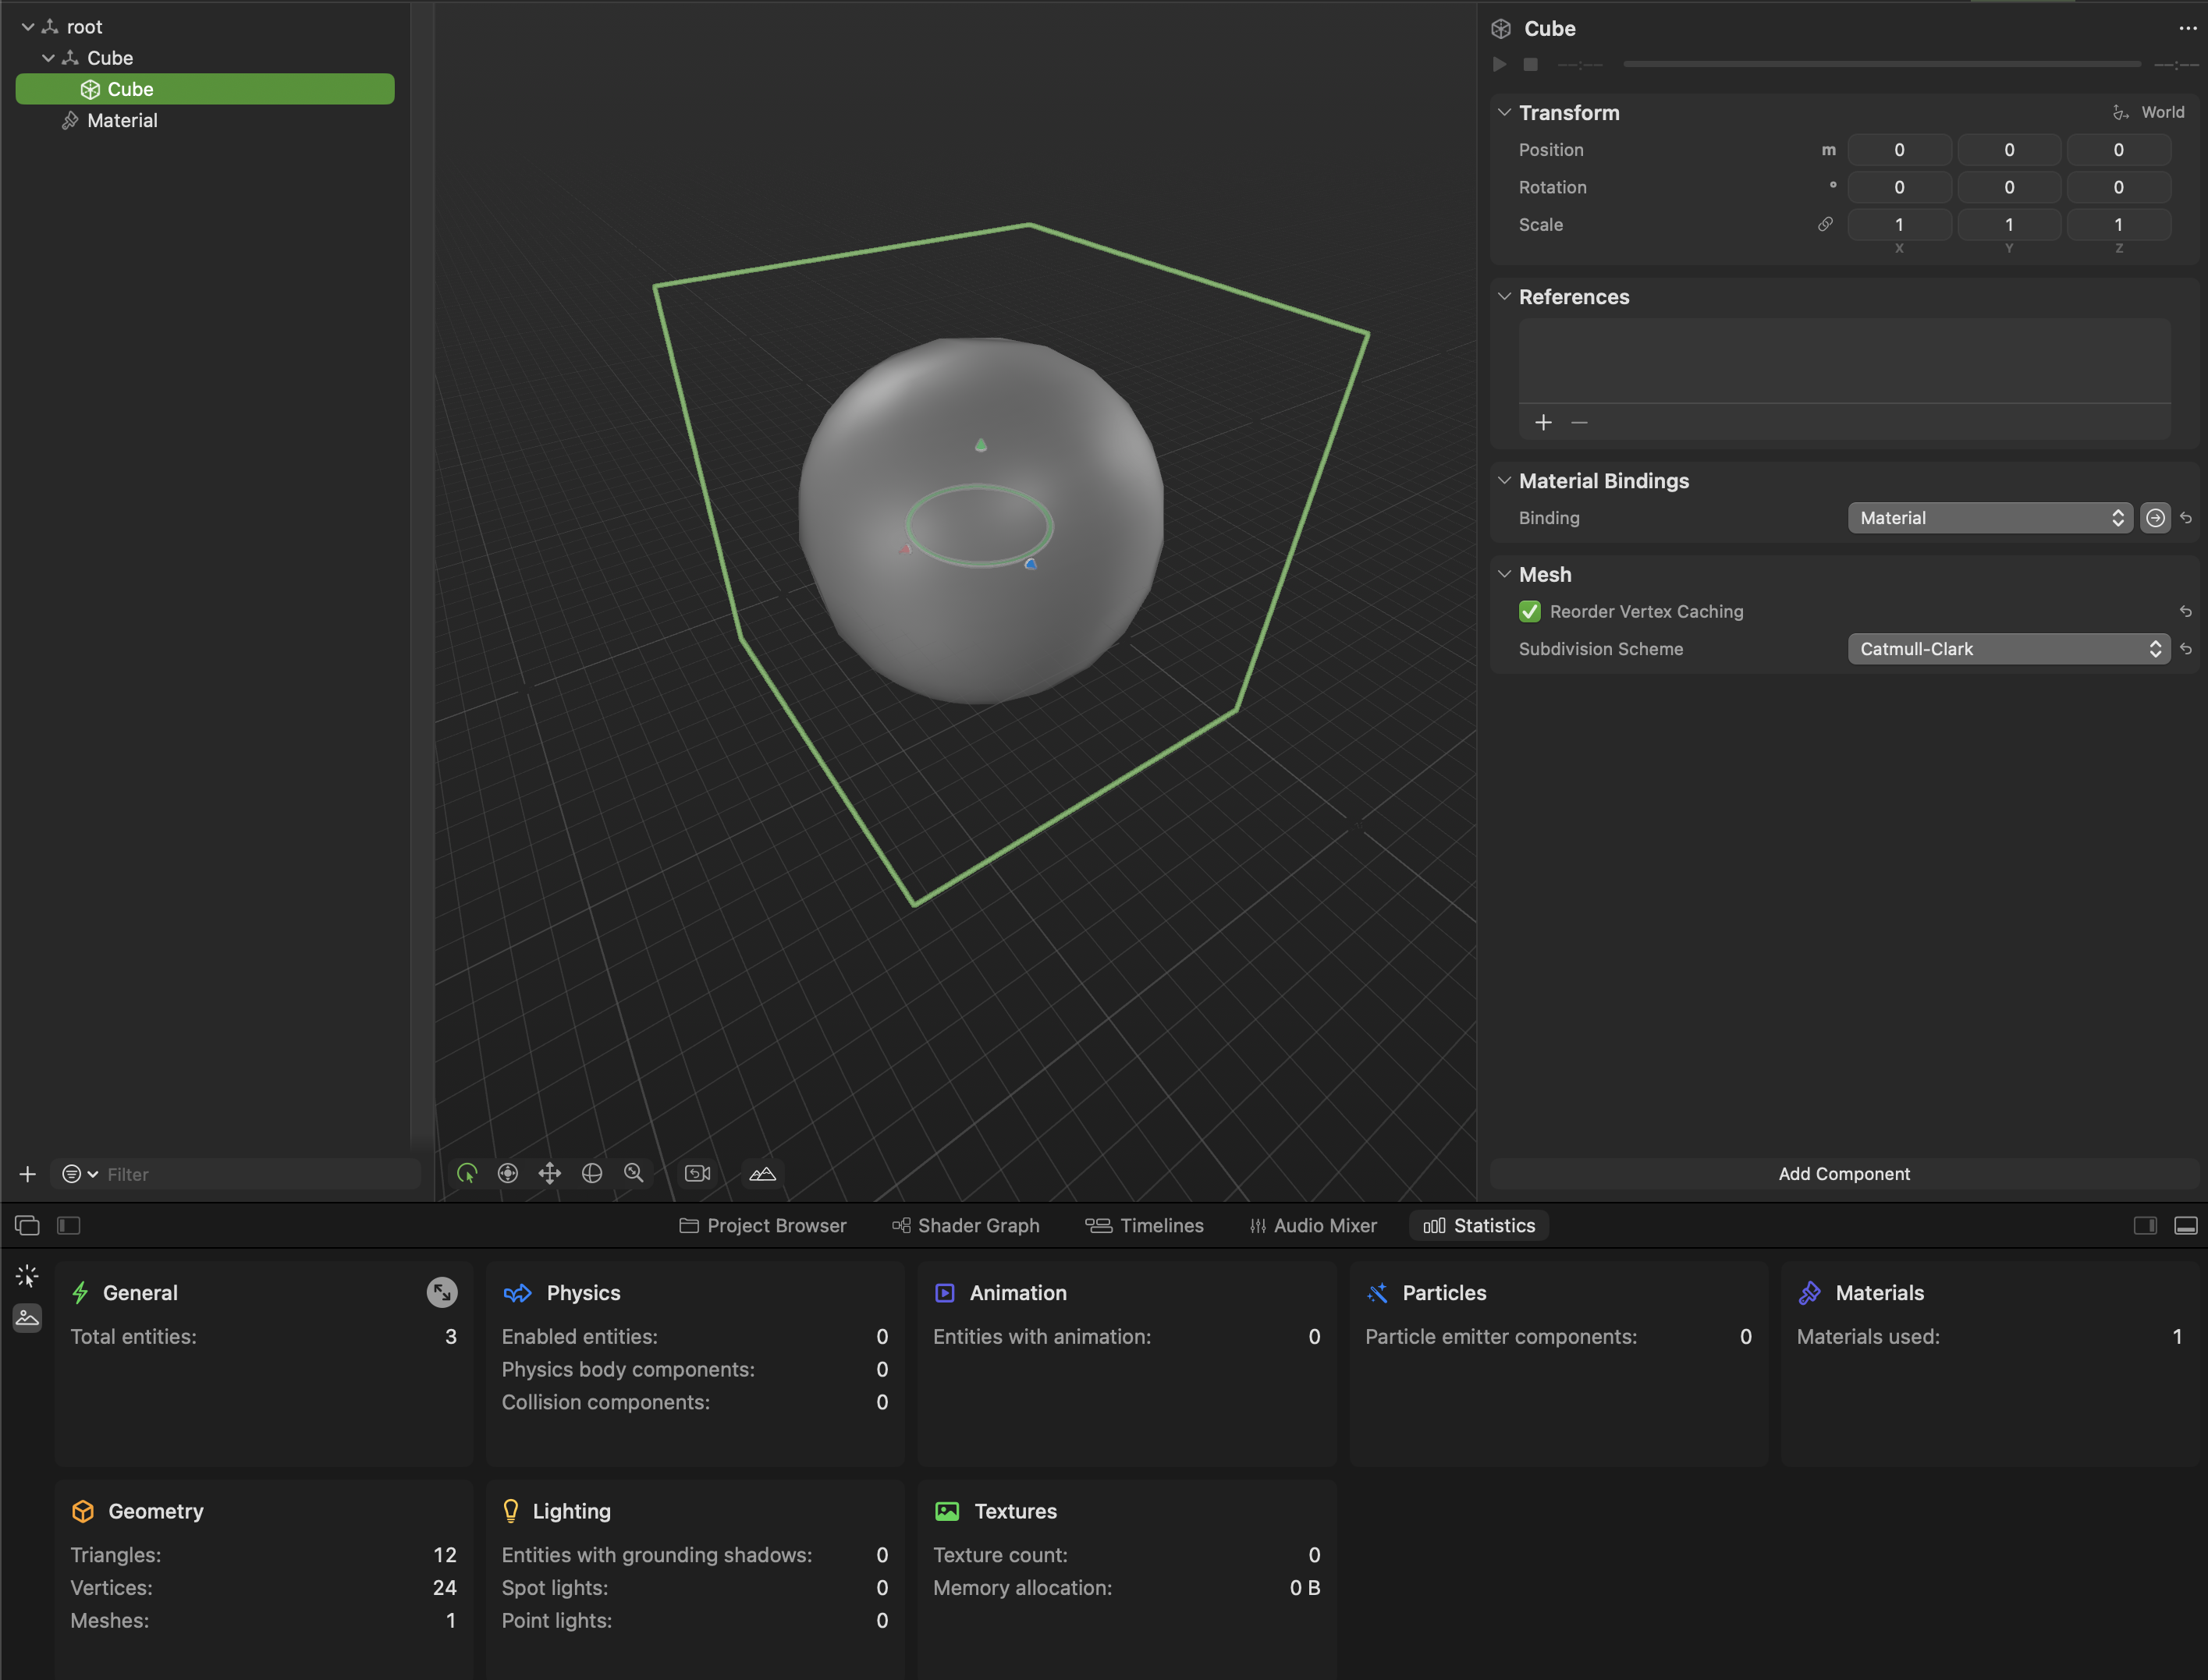Collapse the References section

(x=1503, y=296)
